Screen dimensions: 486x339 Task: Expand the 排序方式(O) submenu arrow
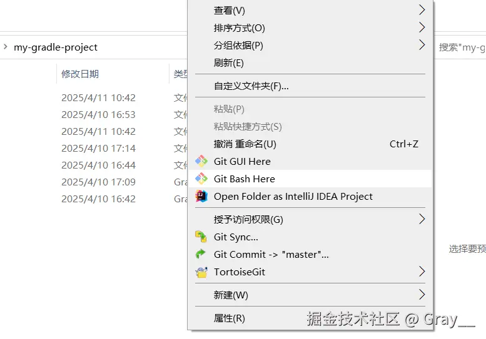(422, 27)
